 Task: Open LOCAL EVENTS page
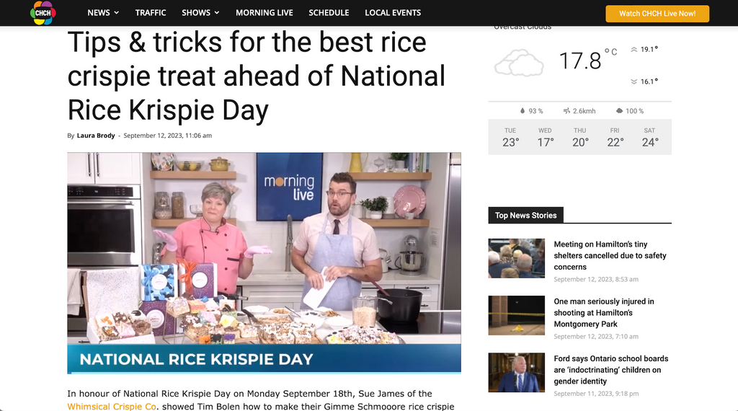pyautogui.click(x=393, y=13)
